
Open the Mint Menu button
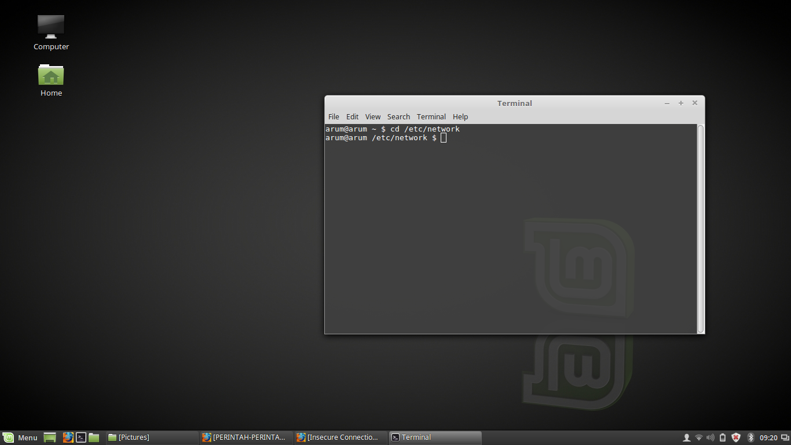[20, 437]
